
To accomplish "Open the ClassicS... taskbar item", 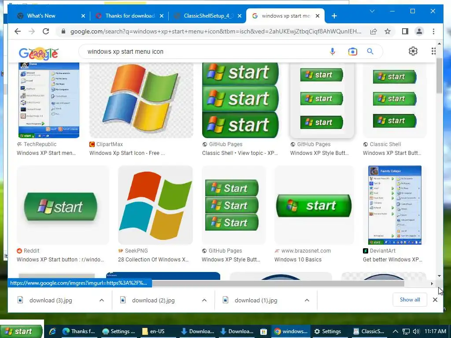I will point(369,331).
